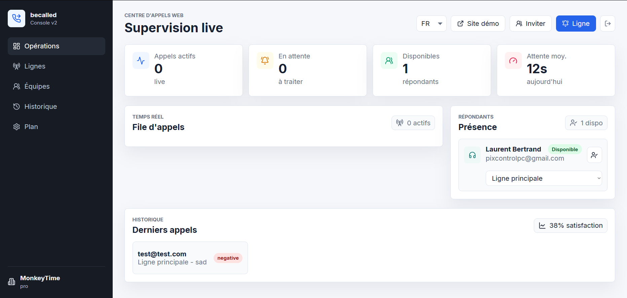Click the 38% satisfaction badge
This screenshot has width=627, height=298.
pyautogui.click(x=570, y=226)
